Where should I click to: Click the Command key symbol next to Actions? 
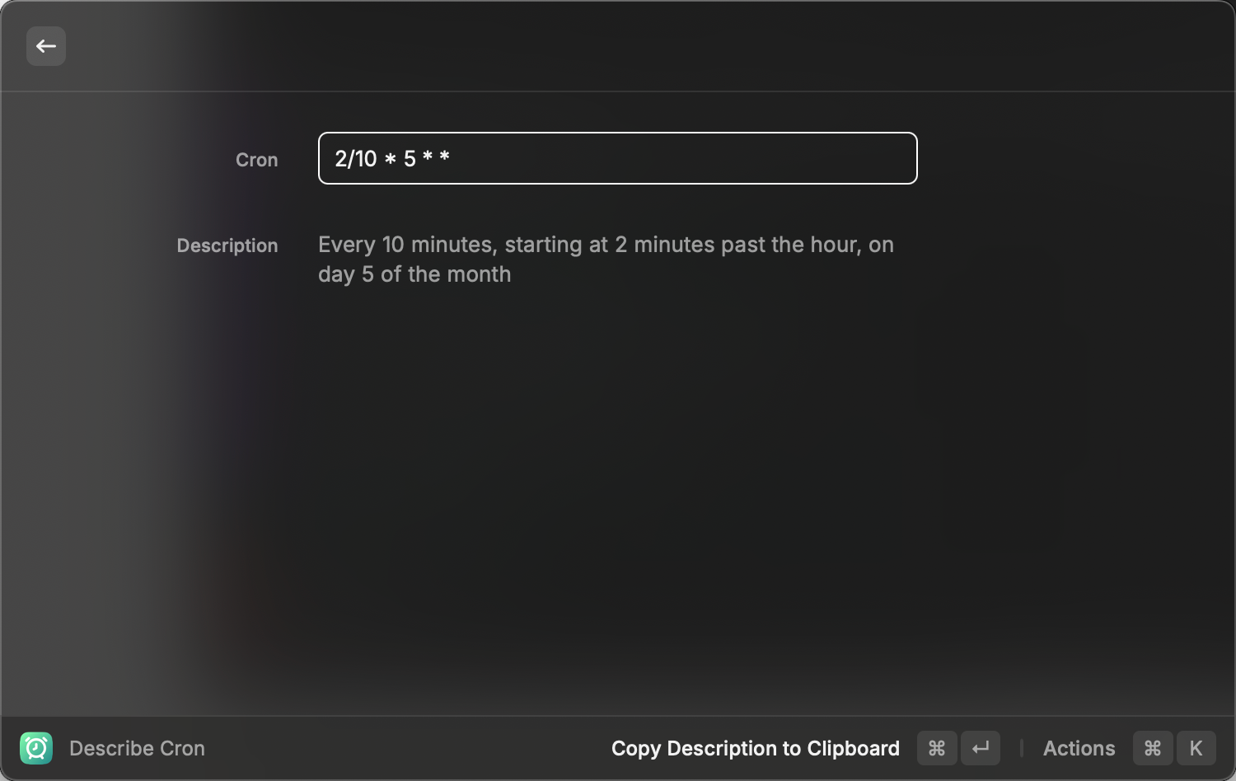pos(1153,748)
